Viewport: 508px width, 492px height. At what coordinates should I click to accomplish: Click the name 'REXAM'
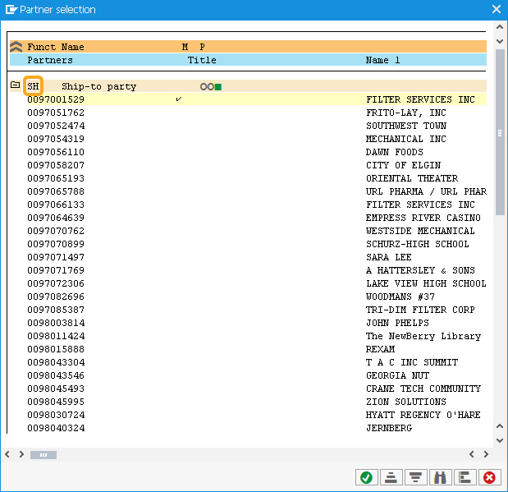tap(380, 349)
